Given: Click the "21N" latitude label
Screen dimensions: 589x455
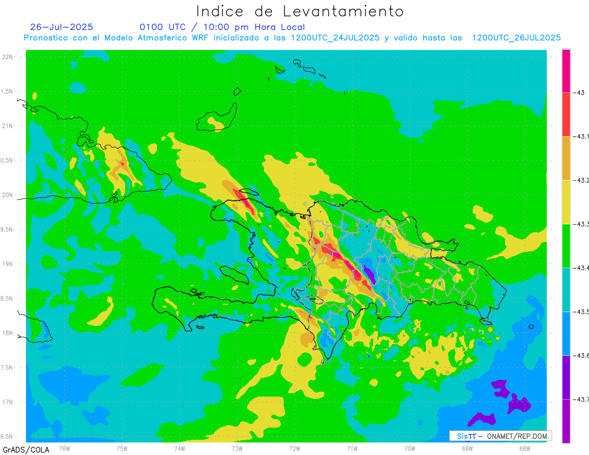Looking at the screenshot, I should coord(8,126).
